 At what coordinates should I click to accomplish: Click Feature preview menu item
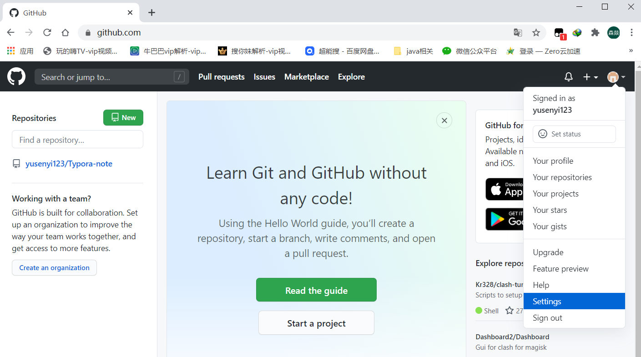574,268
